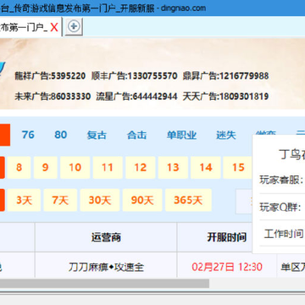Image resolution: width=305 pixels, height=305 pixels.
Task: Open the 刀刀麻痹•攻速全 server entry
Action: 106,267
